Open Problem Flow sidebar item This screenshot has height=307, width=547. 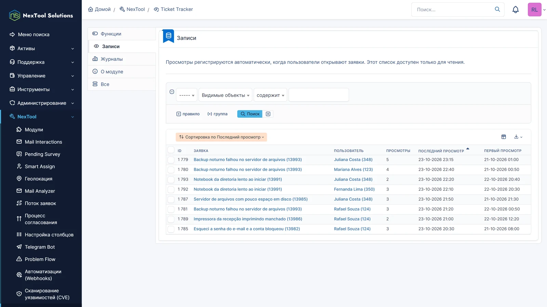tap(40, 259)
